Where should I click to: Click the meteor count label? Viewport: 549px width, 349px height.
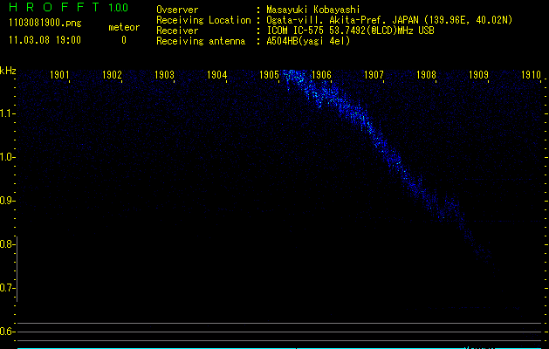[x=124, y=27]
